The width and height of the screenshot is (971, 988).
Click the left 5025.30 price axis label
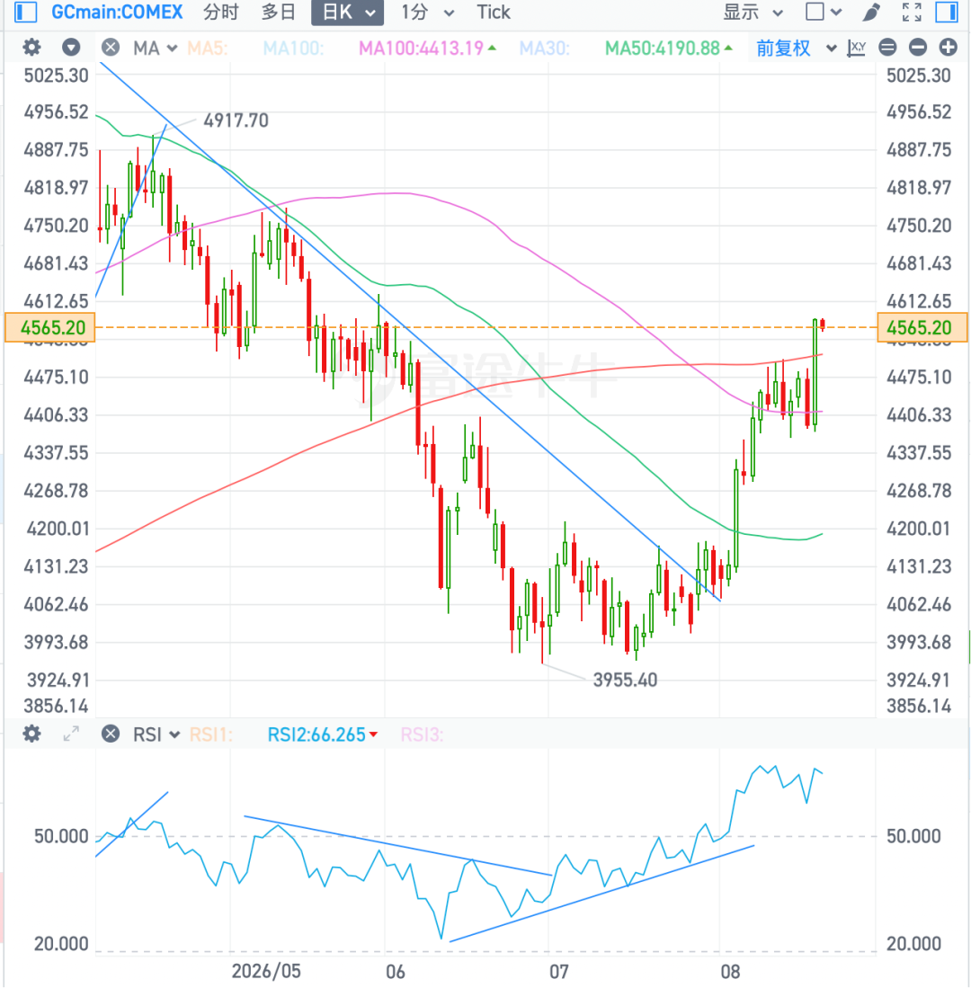pyautogui.click(x=56, y=75)
